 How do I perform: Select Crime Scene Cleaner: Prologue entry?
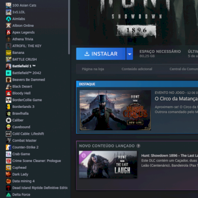37,161
